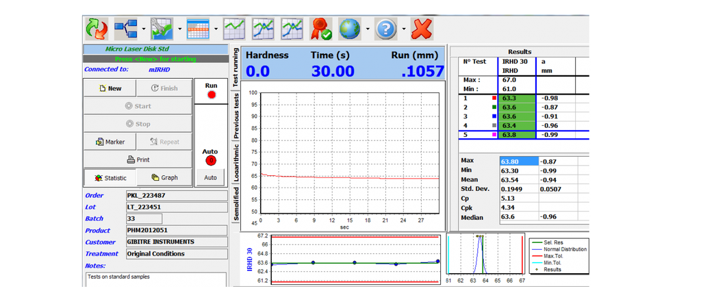701x293 pixels.
Task: Toggle the Auto red indicator light
Action: pyautogui.click(x=211, y=161)
